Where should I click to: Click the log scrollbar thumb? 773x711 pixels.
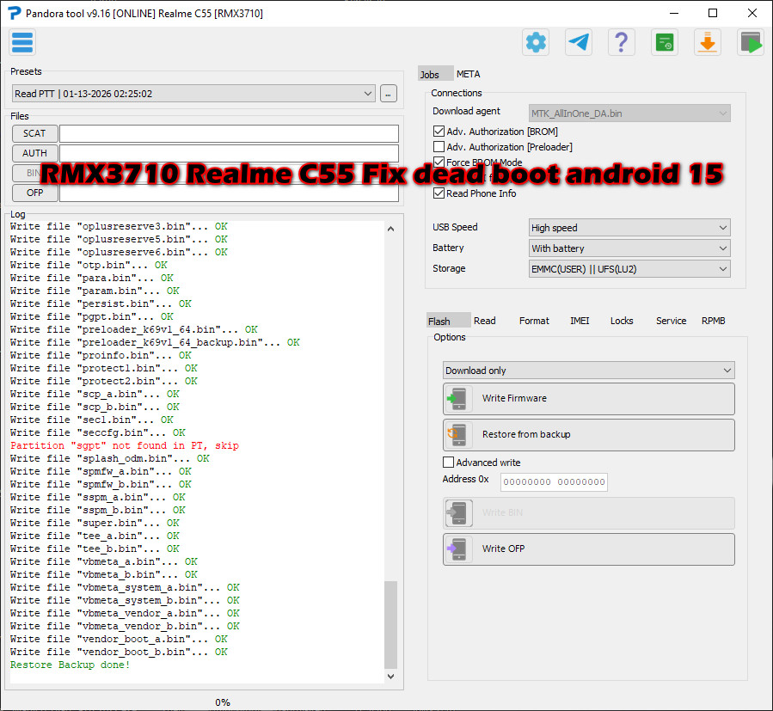tap(390, 624)
